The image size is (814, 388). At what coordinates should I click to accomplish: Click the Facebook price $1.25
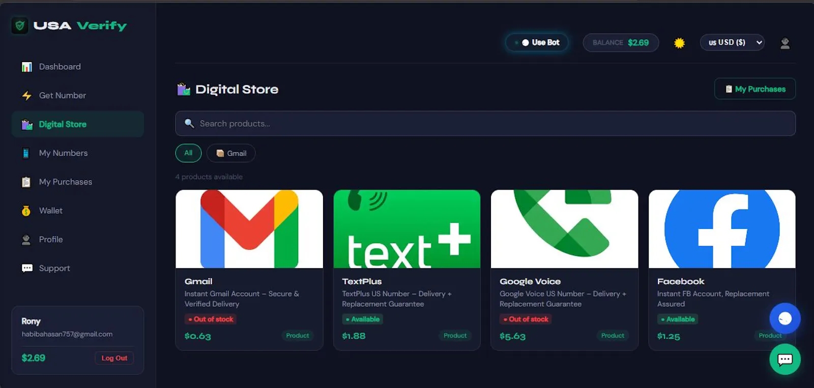click(668, 336)
